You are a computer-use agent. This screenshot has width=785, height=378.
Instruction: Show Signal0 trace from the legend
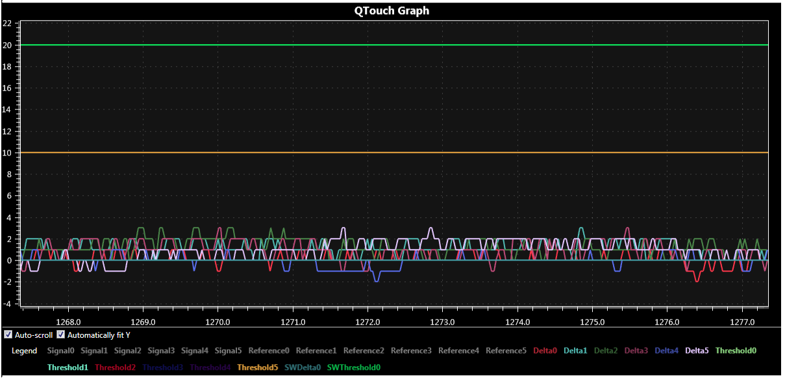pos(60,351)
